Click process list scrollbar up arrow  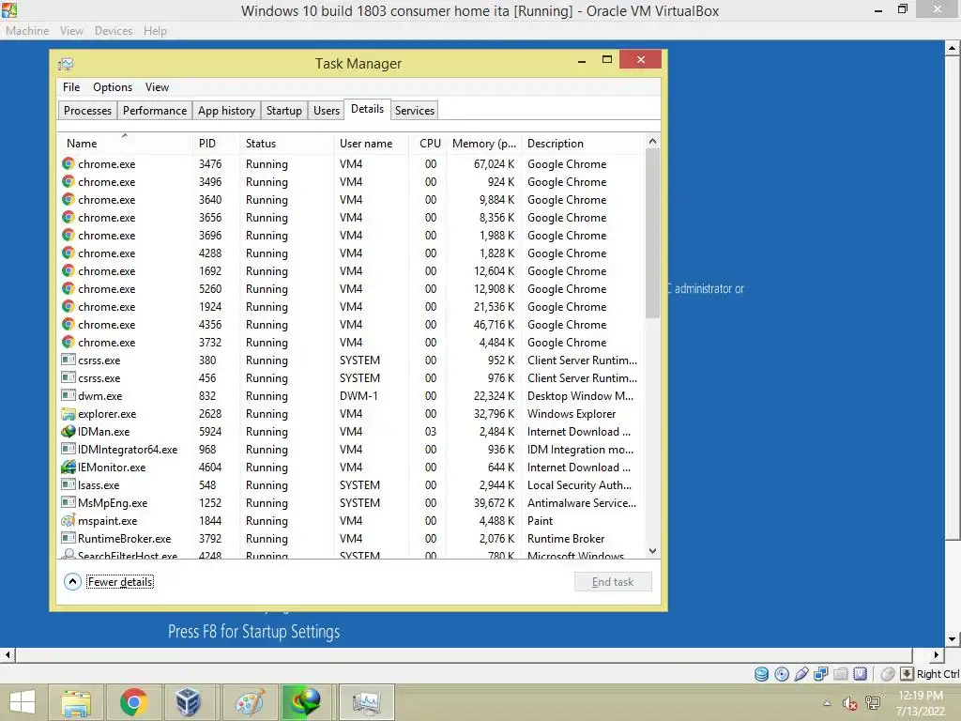coord(652,142)
